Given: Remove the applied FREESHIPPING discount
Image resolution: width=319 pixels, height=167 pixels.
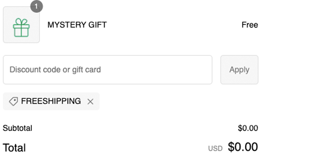Looking at the screenshot, I should point(90,101).
